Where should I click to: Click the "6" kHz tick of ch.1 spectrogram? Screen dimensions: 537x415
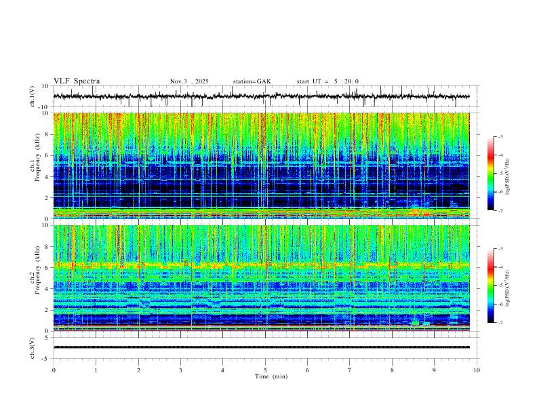coord(47,155)
